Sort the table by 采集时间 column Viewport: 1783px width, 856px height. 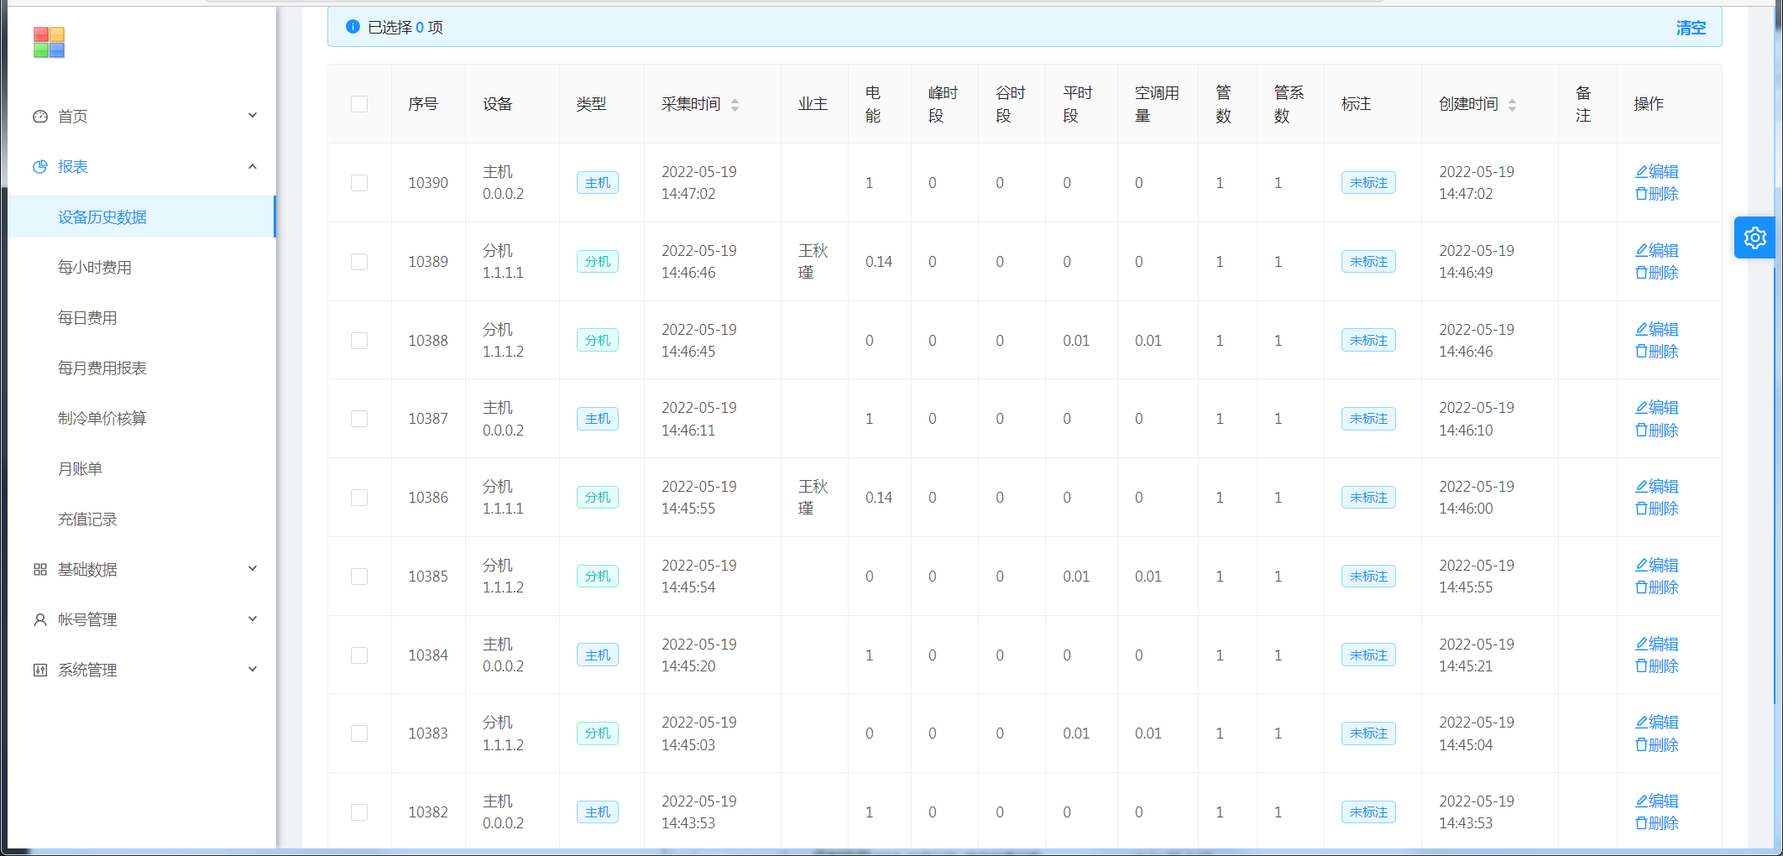(735, 105)
